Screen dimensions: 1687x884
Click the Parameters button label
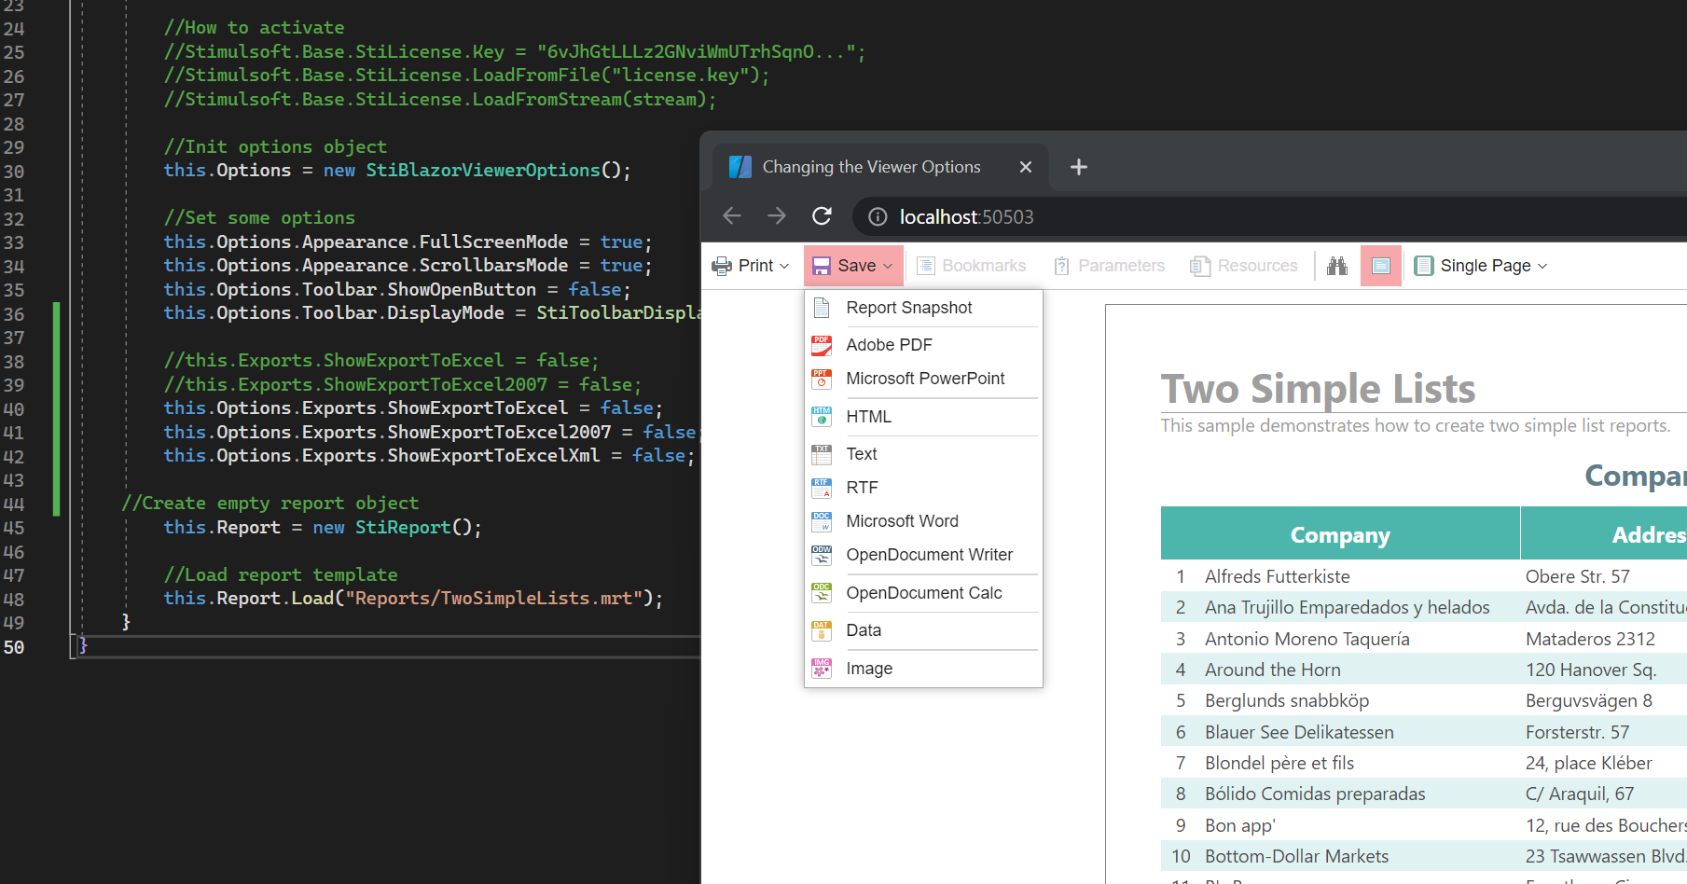(x=1122, y=266)
